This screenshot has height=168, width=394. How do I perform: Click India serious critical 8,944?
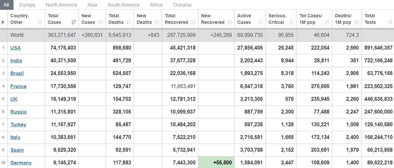(x=287, y=60)
